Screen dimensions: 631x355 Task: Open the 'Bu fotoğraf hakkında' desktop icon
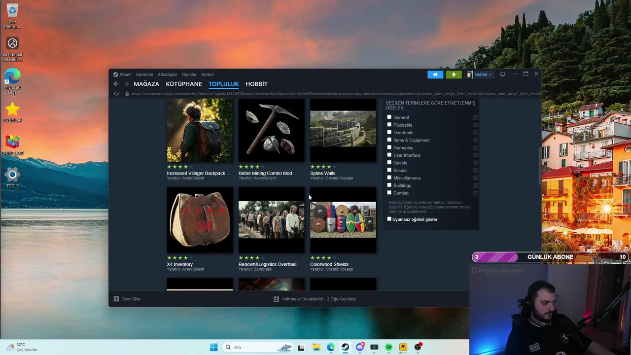[12, 49]
